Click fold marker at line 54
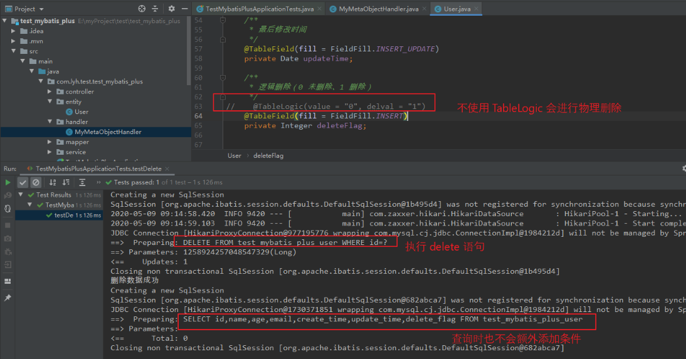The image size is (686, 359). point(223,20)
